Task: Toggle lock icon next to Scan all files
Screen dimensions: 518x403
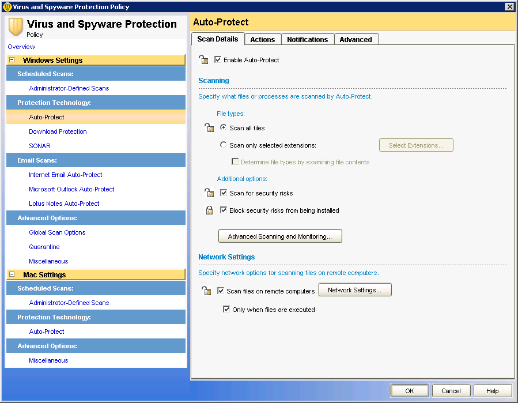Action: coord(209,127)
